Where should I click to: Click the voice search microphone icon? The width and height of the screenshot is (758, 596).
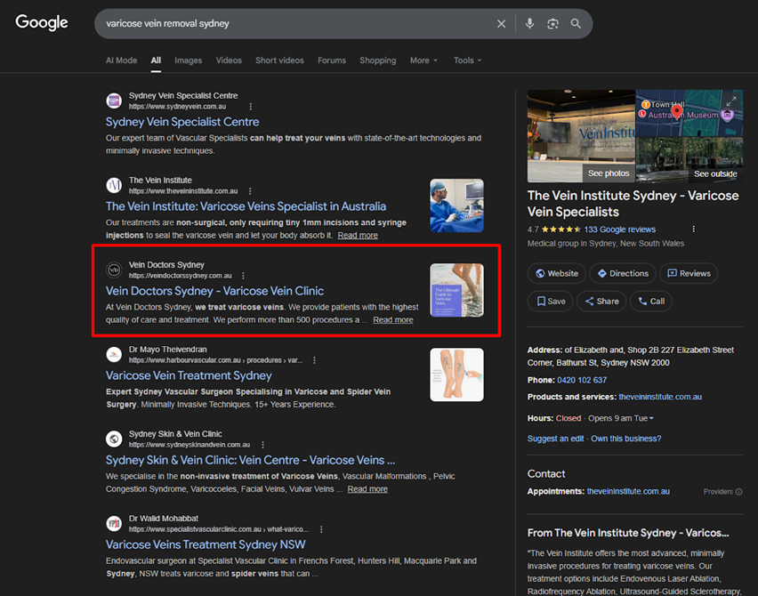pyautogui.click(x=529, y=24)
